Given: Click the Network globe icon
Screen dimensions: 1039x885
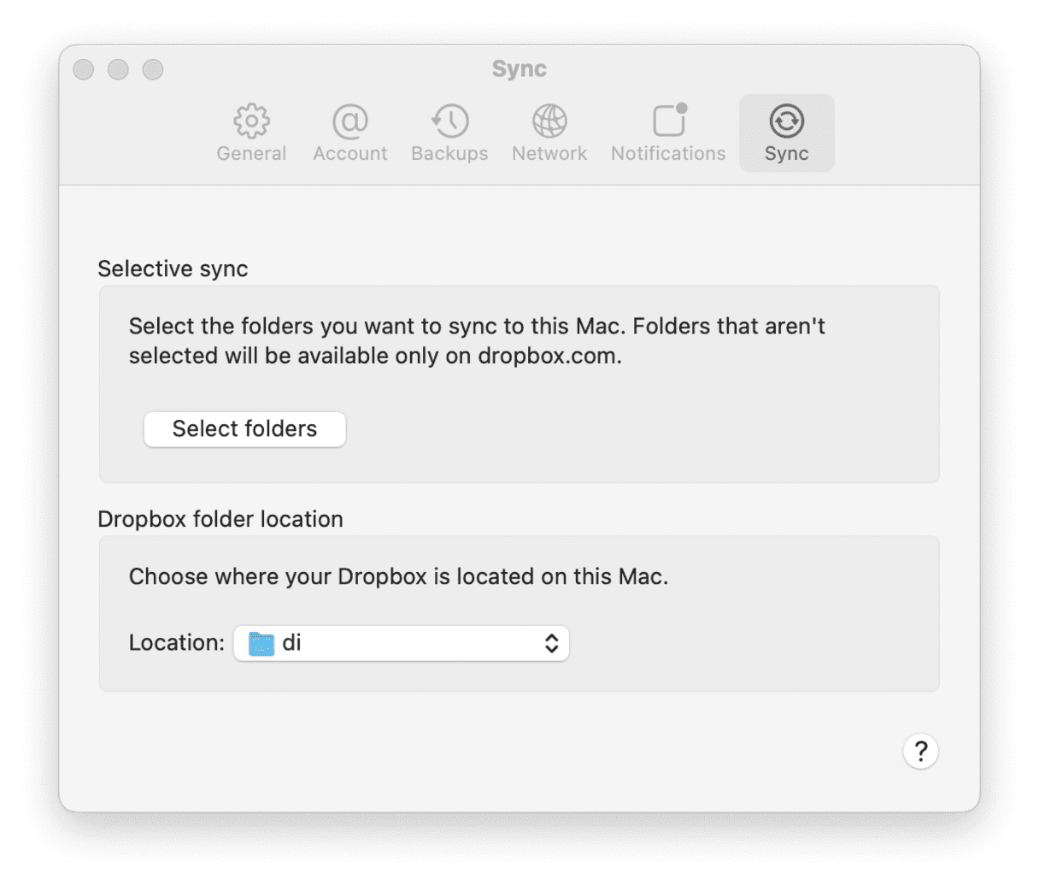Looking at the screenshot, I should (549, 121).
